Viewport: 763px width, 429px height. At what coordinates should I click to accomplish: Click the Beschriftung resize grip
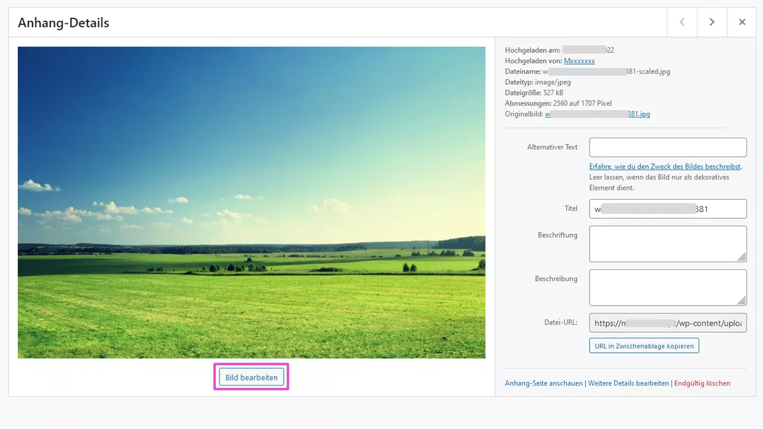(x=742, y=258)
